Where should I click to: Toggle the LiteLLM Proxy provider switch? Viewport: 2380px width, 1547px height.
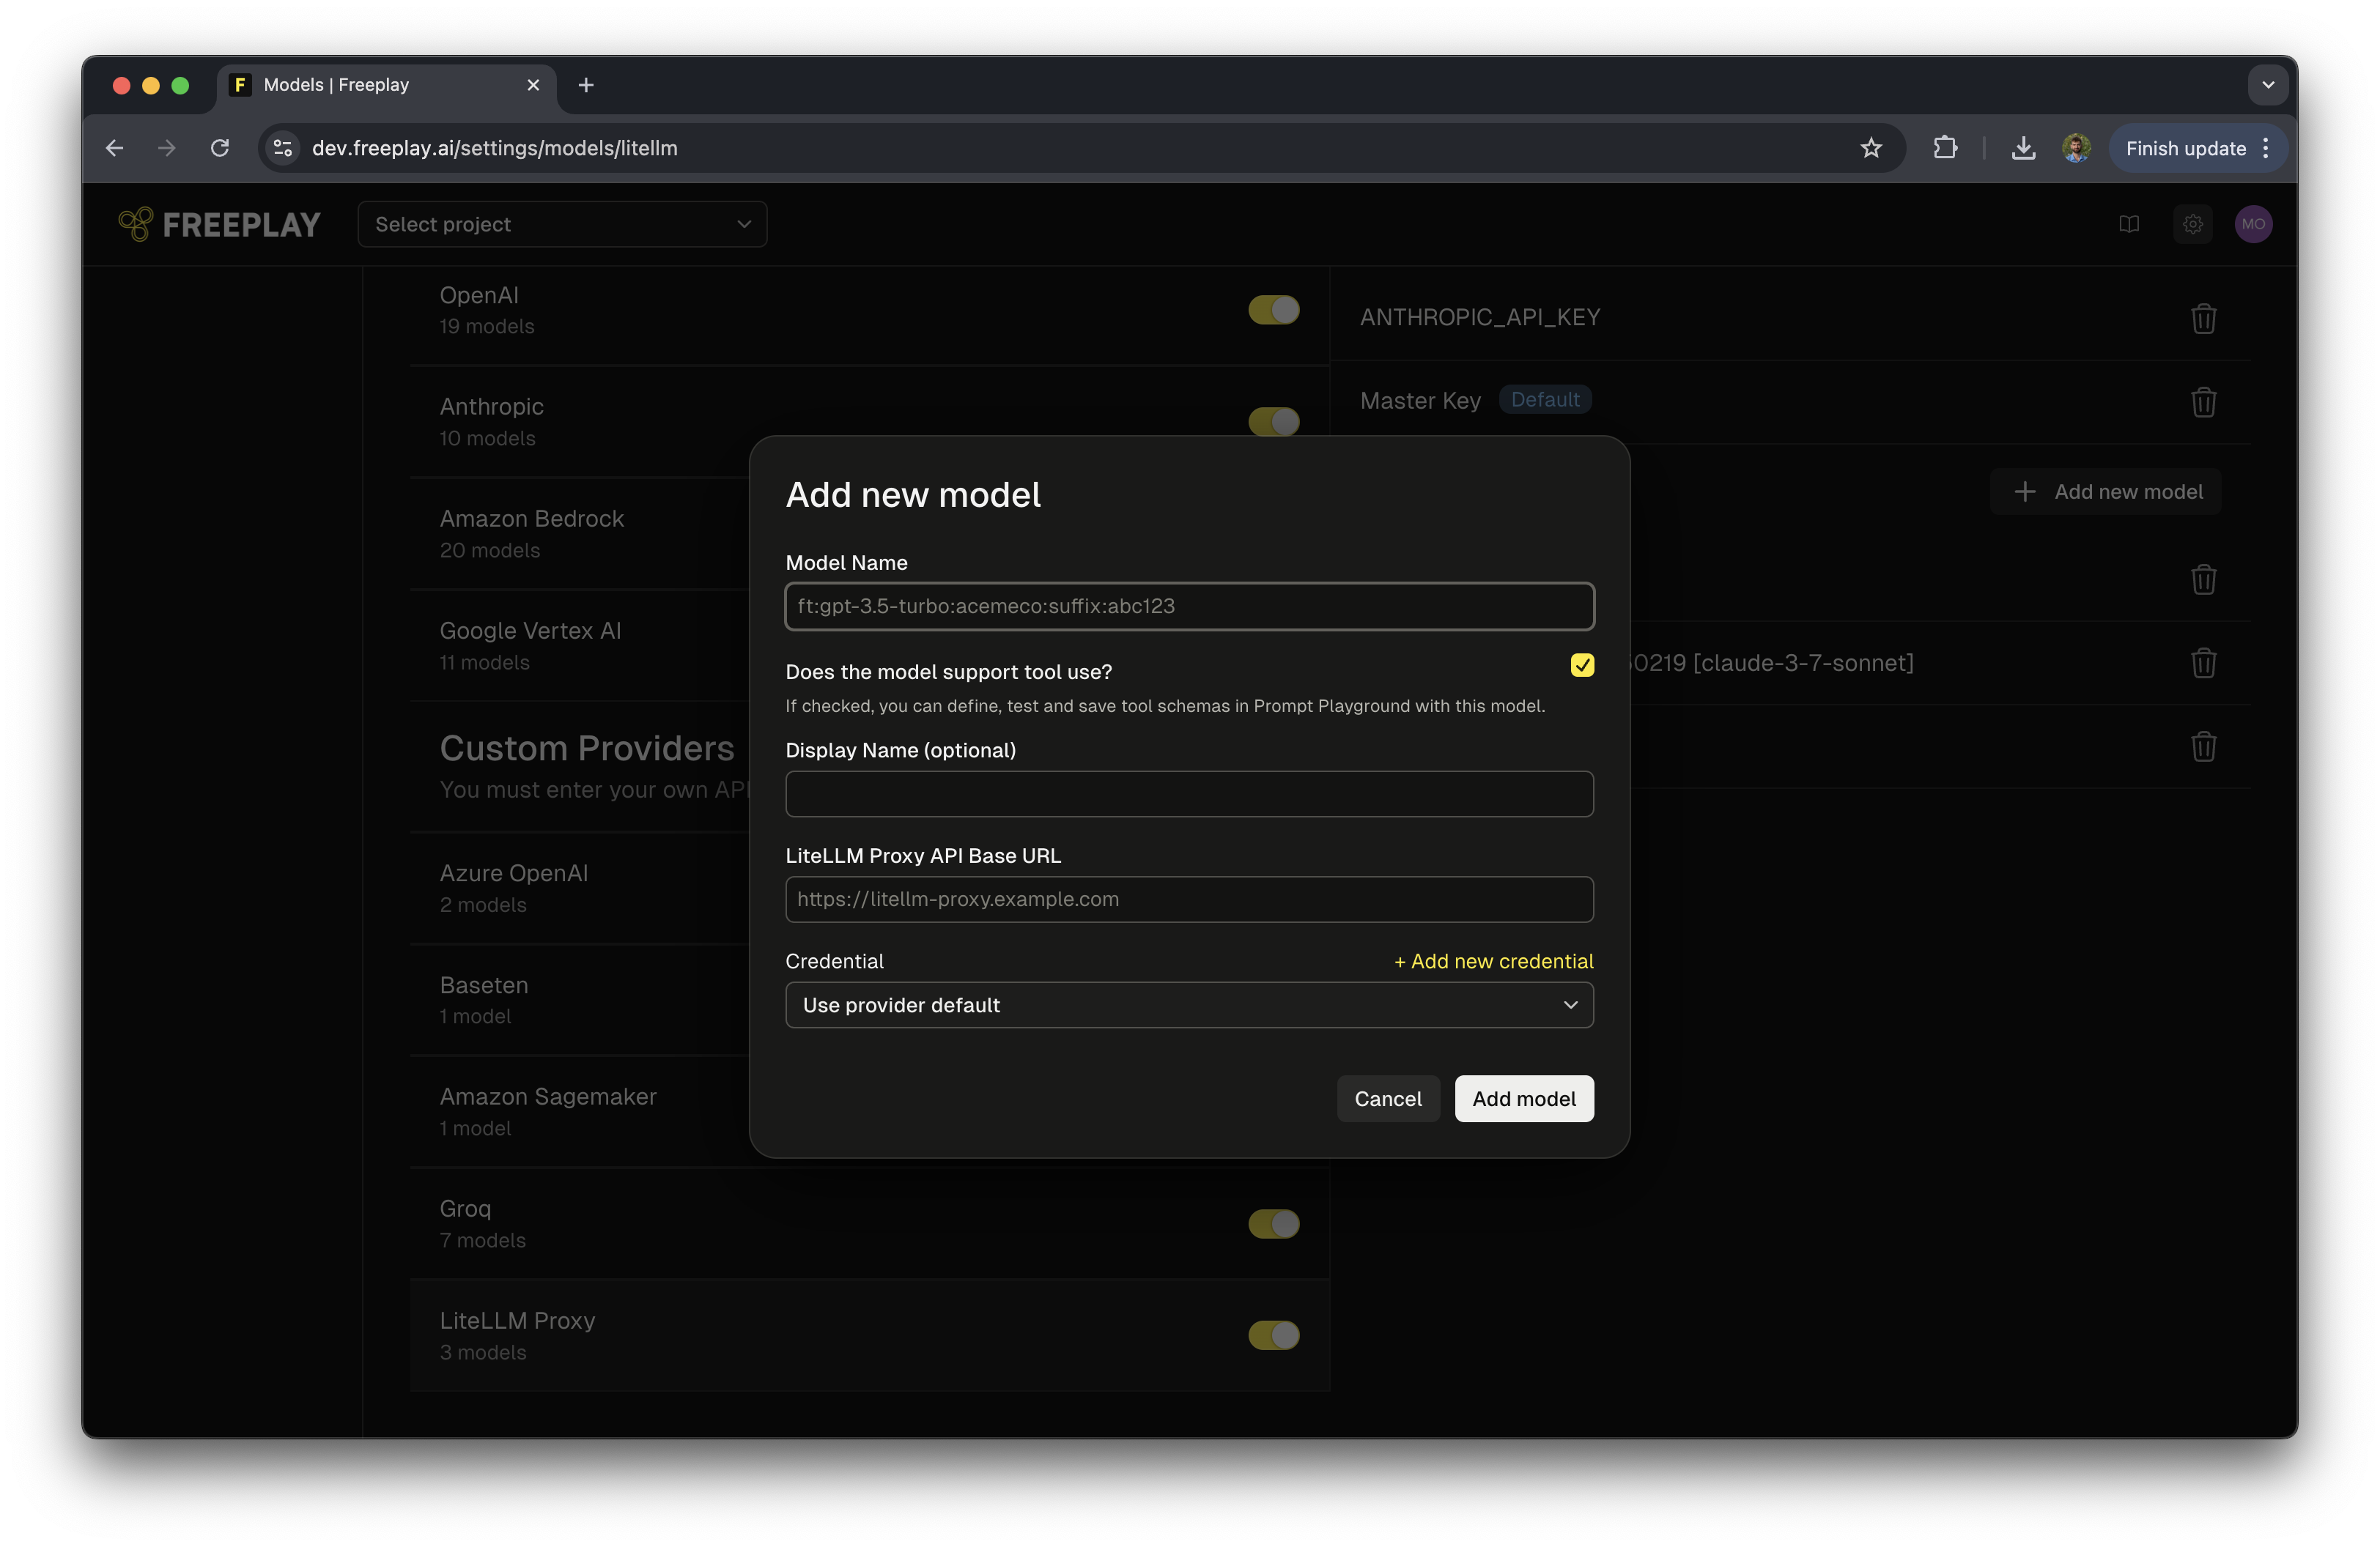click(1273, 1335)
